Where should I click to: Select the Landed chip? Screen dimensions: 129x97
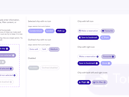[x=50, y=31]
